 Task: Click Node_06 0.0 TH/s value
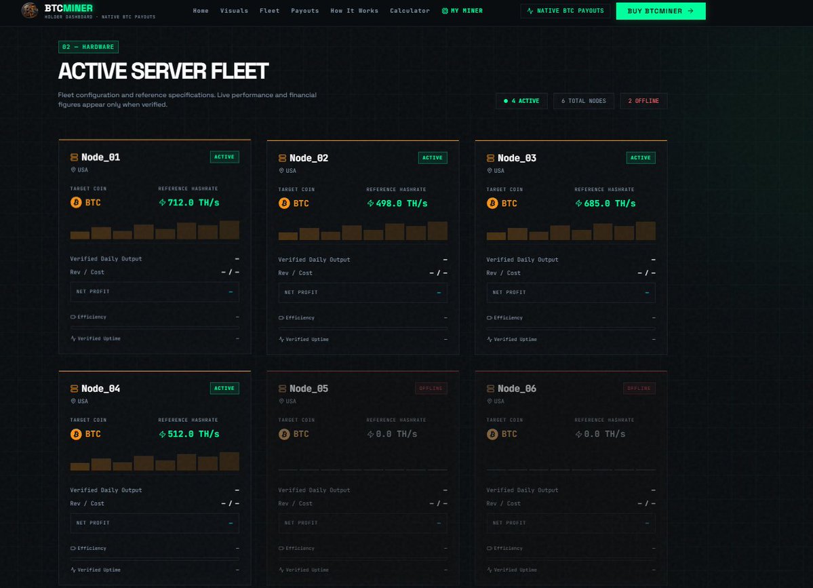pyautogui.click(x=605, y=434)
